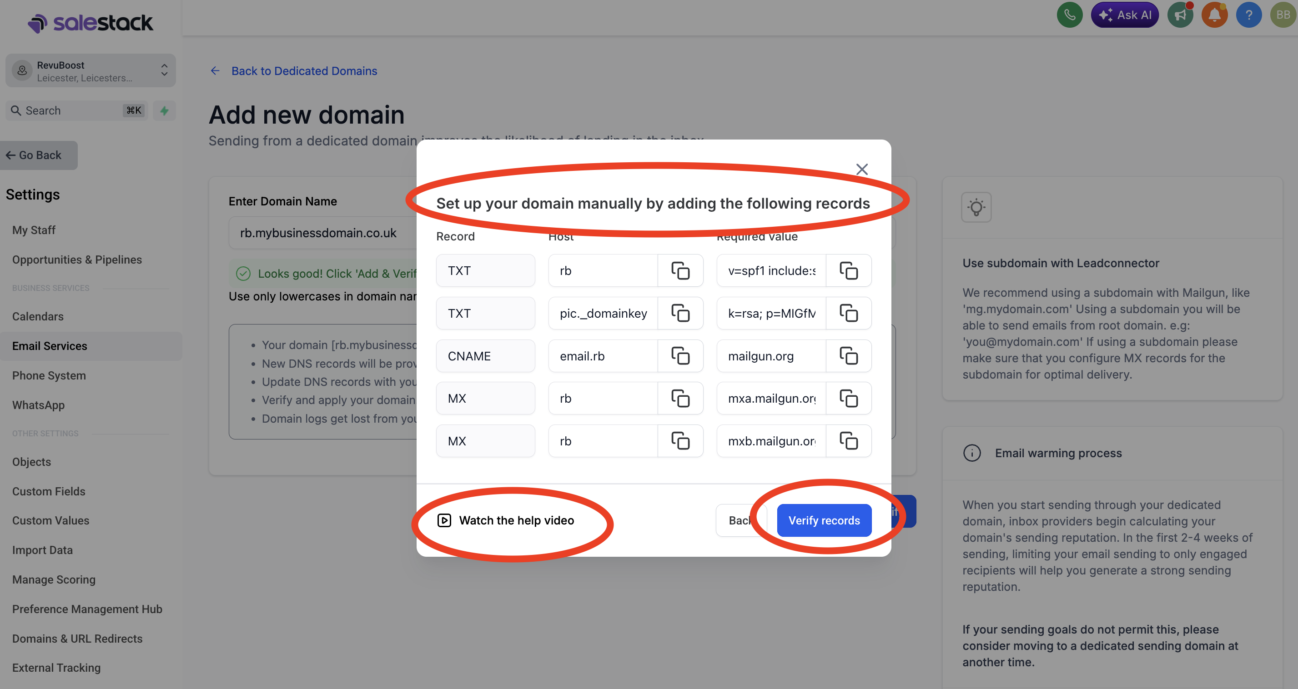The width and height of the screenshot is (1298, 689).
Task: Open Opportunities & Pipelines settings
Action: (x=77, y=260)
